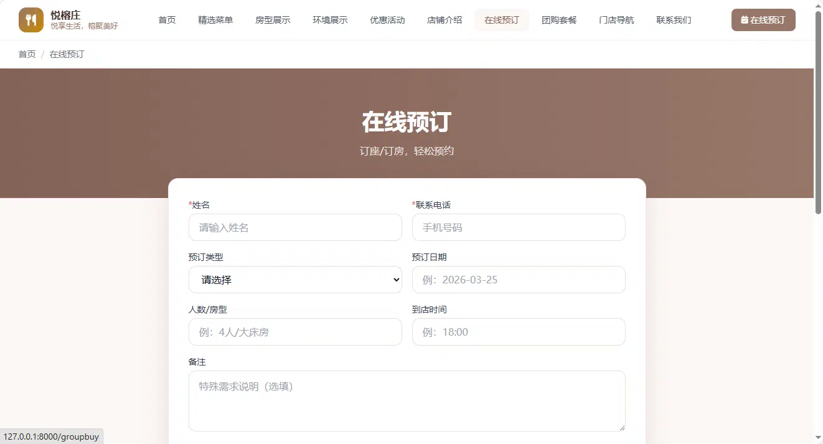Go to 联系我们 in navbar
The width and height of the screenshot is (823, 444).
click(674, 20)
